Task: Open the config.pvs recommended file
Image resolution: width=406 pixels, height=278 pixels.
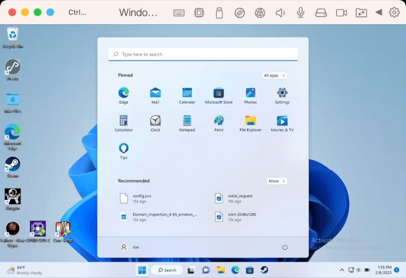Action: pos(142,198)
